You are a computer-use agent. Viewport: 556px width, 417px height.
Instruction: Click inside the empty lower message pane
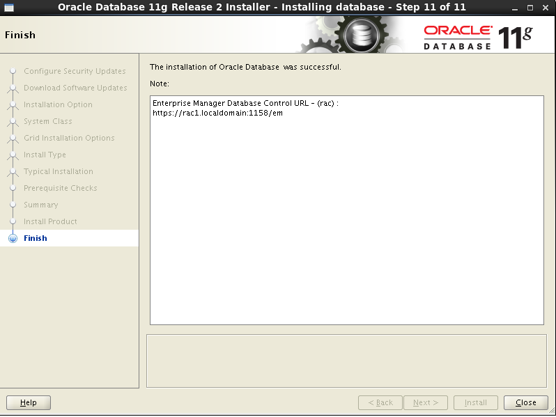(x=346, y=361)
